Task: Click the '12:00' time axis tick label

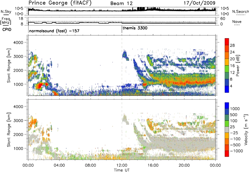Action: pyautogui.click(x=122, y=165)
